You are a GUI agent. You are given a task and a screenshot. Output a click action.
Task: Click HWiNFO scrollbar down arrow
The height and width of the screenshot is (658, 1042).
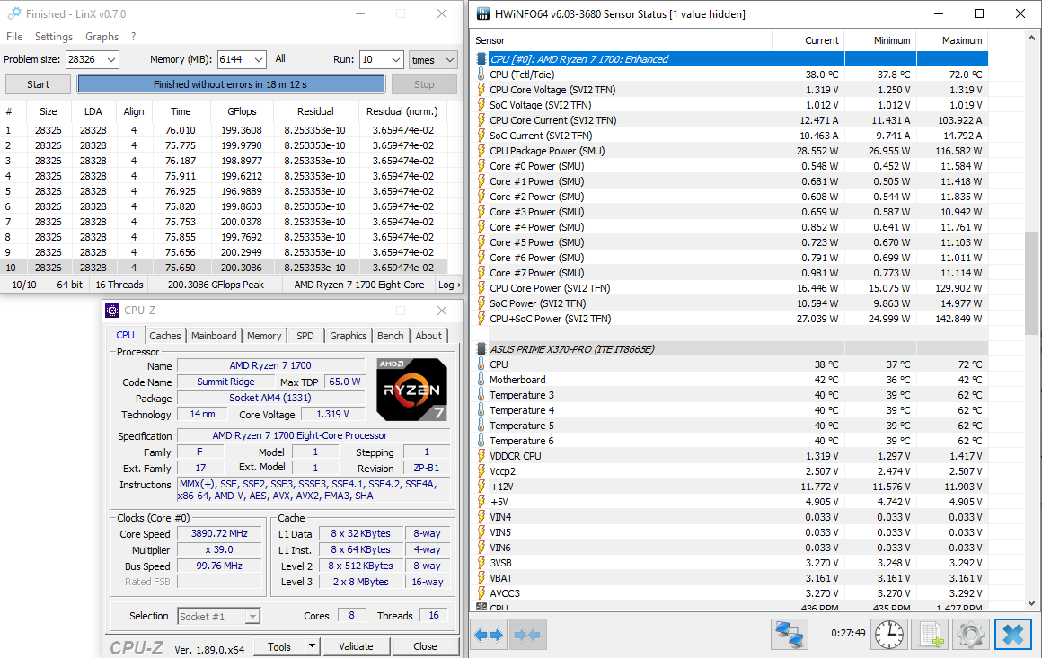[x=1030, y=603]
